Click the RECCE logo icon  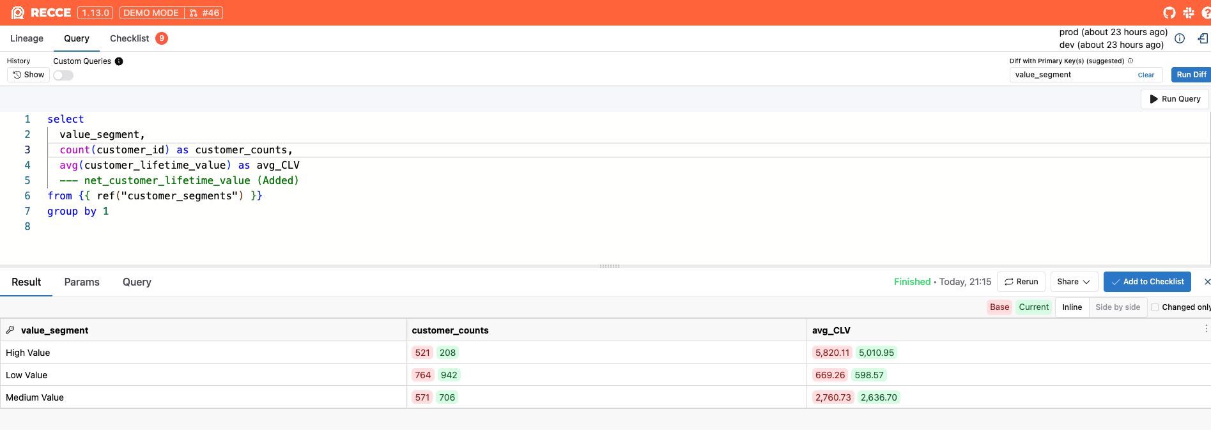pyautogui.click(x=18, y=13)
